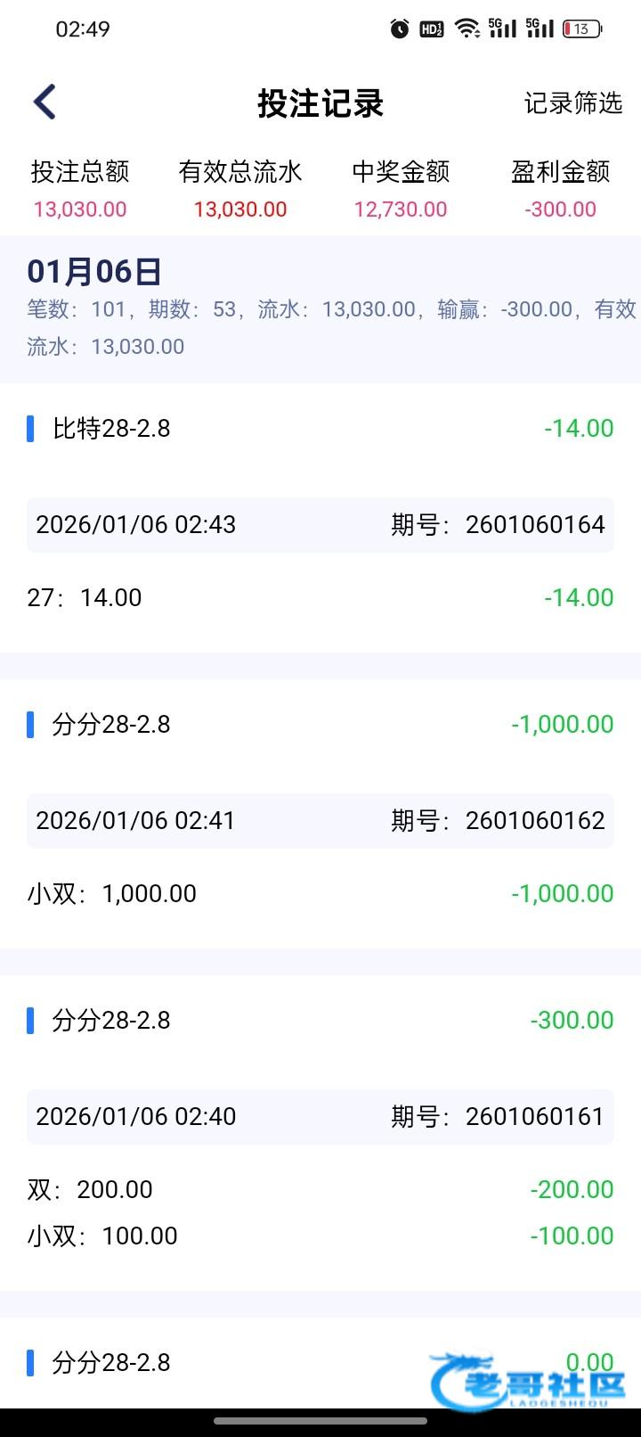The width and height of the screenshot is (641, 1437).
Task: Open 分分28-2.8 record losing 1,000.00
Action: tap(111, 725)
